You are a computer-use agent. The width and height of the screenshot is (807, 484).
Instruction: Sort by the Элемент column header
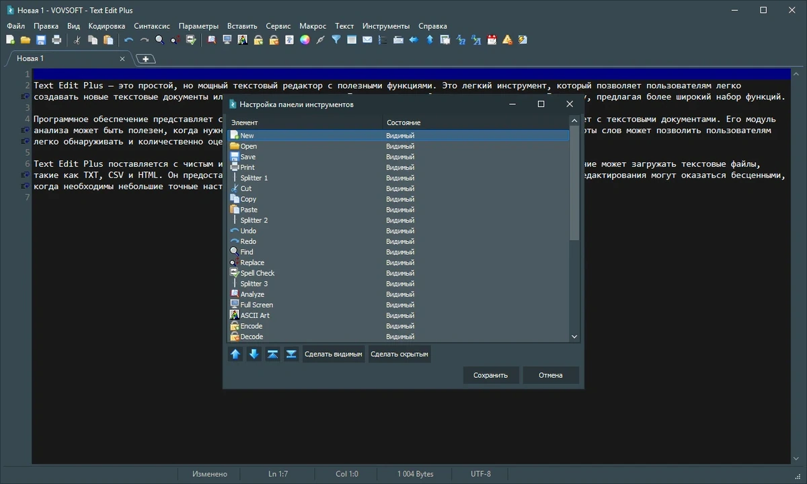coord(306,122)
